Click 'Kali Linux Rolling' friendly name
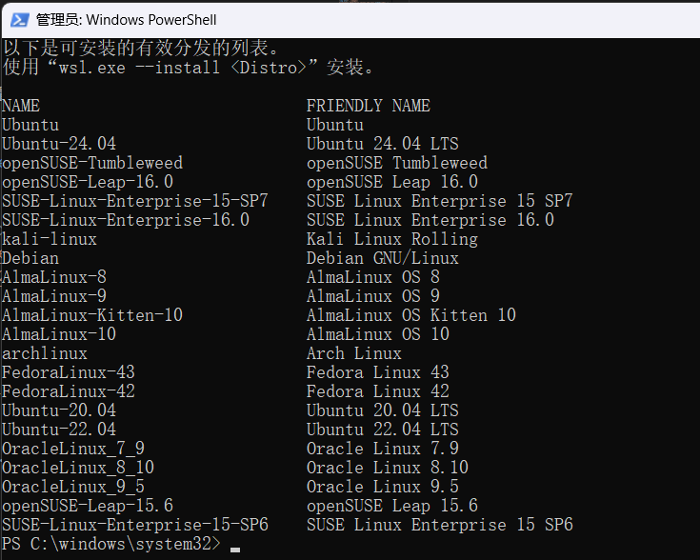The image size is (700, 560). point(391,239)
